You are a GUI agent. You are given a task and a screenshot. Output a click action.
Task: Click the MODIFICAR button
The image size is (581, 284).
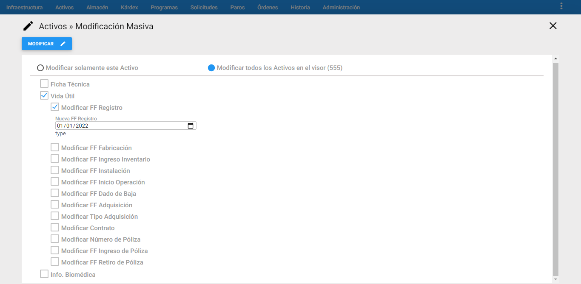tap(47, 44)
